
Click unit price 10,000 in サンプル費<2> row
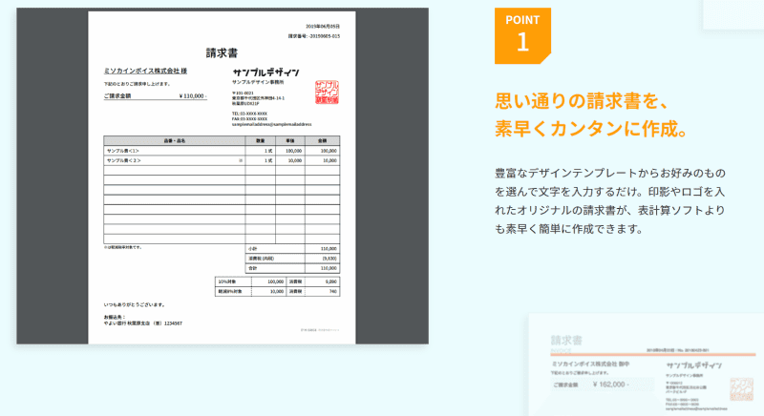[295, 160]
